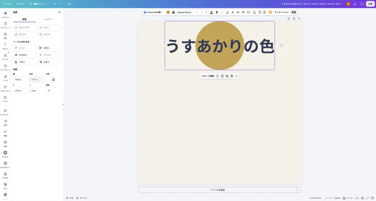Open the text alignment option
This screenshot has height=201, width=376.
tap(243, 12)
